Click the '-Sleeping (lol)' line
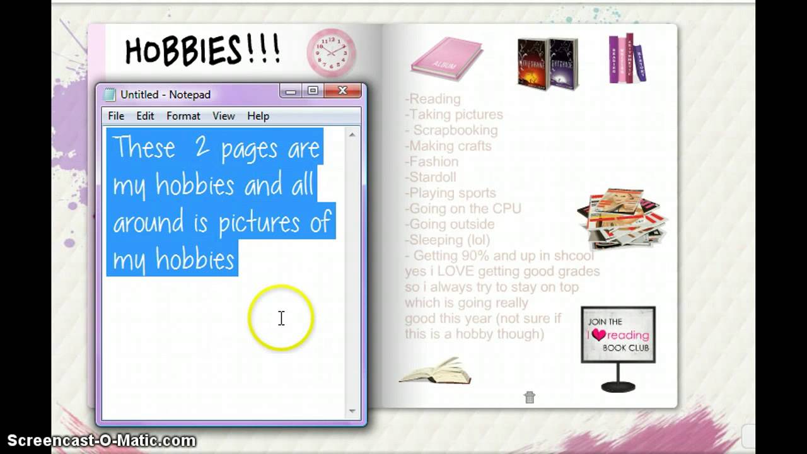This screenshot has height=454, width=807. [x=448, y=240]
